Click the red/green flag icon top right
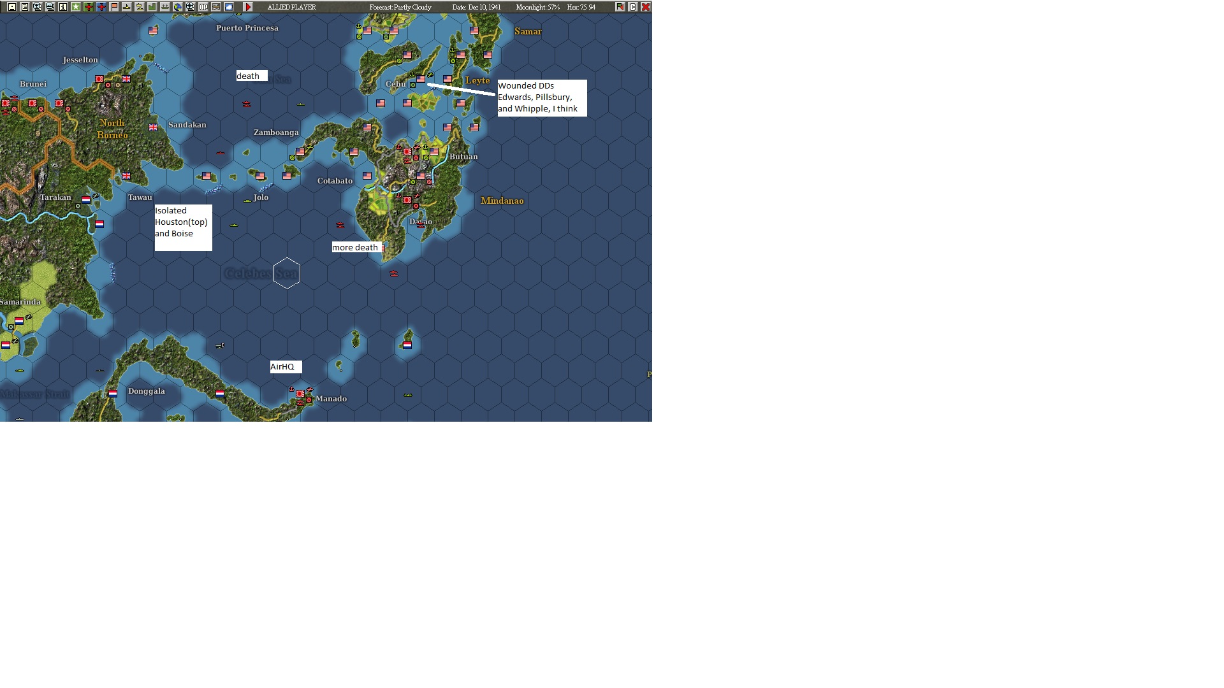This screenshot has width=1224, height=688. coord(620,7)
